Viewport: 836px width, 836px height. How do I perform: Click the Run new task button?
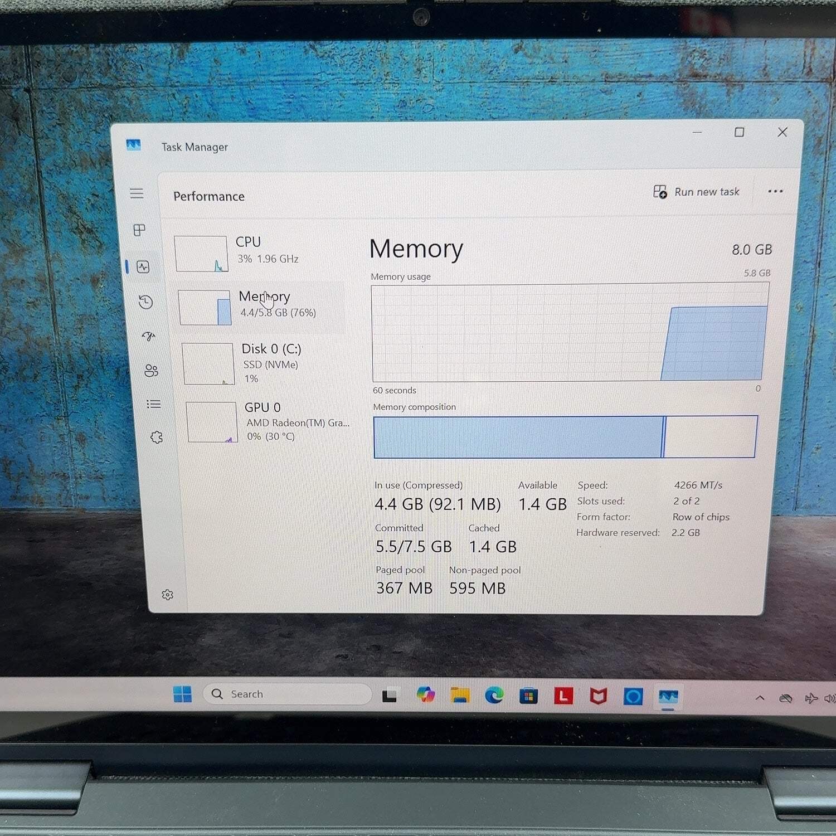[696, 192]
